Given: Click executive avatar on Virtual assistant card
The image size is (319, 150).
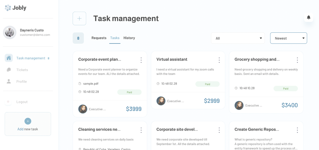Looking at the screenshot, I should coord(161,101).
